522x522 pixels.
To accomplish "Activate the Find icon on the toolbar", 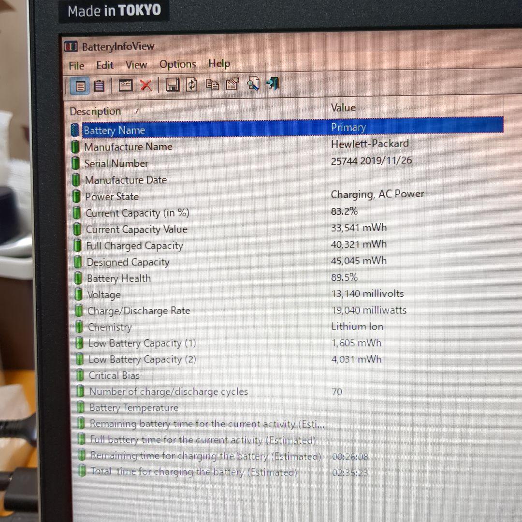I will (253, 84).
